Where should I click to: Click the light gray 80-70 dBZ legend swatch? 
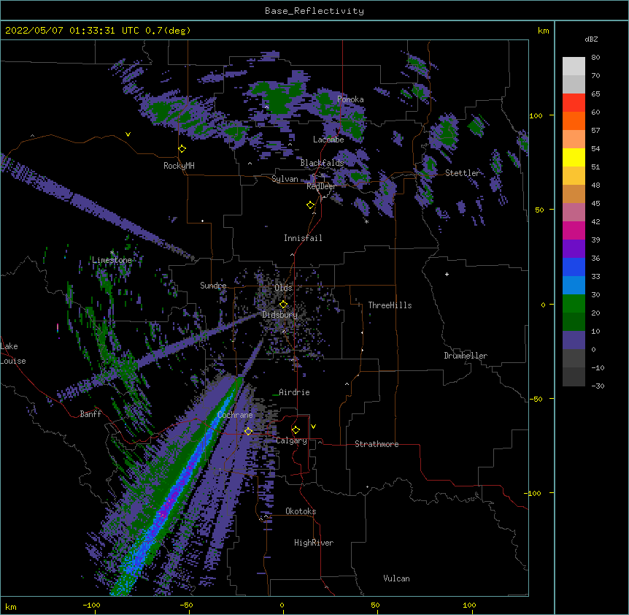point(574,66)
